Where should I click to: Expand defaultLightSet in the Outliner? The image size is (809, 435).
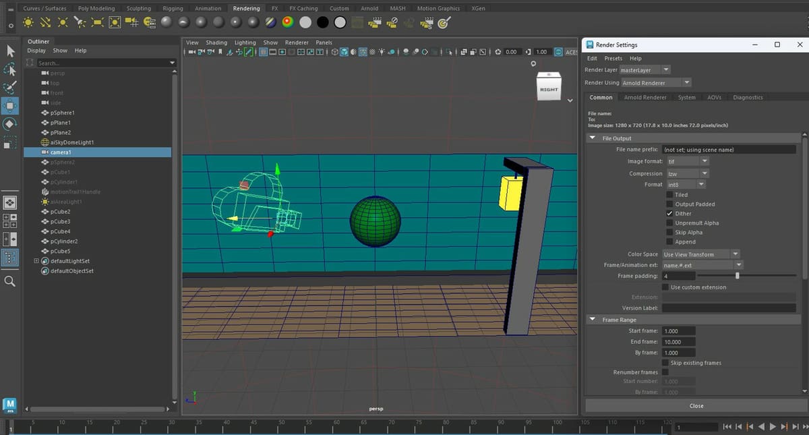pos(36,261)
